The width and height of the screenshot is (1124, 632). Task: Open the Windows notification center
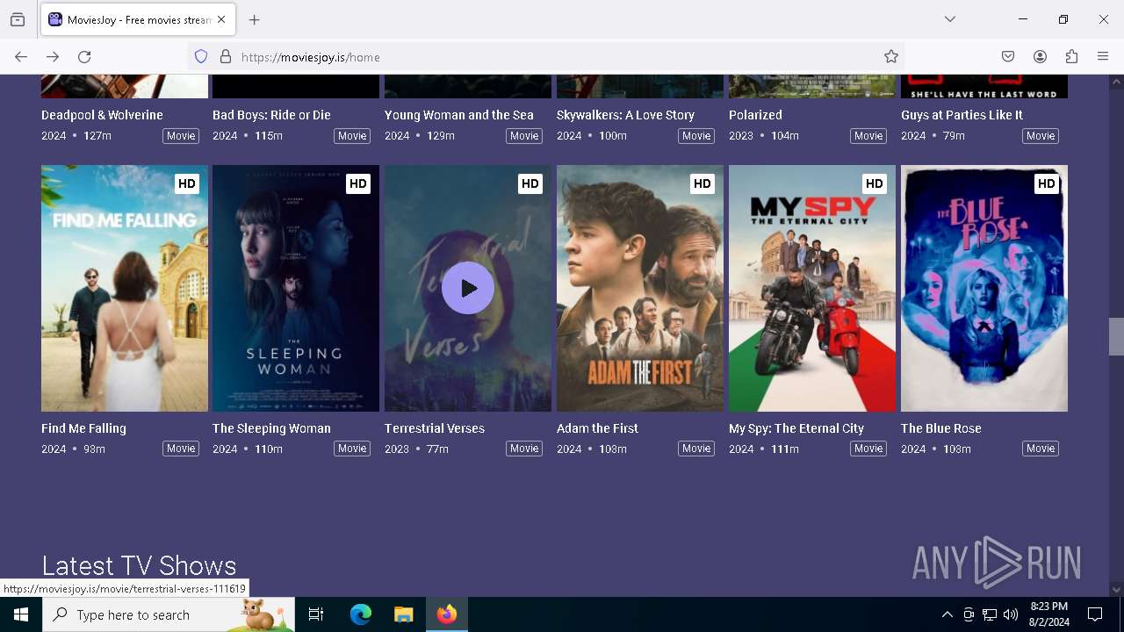pos(1095,614)
